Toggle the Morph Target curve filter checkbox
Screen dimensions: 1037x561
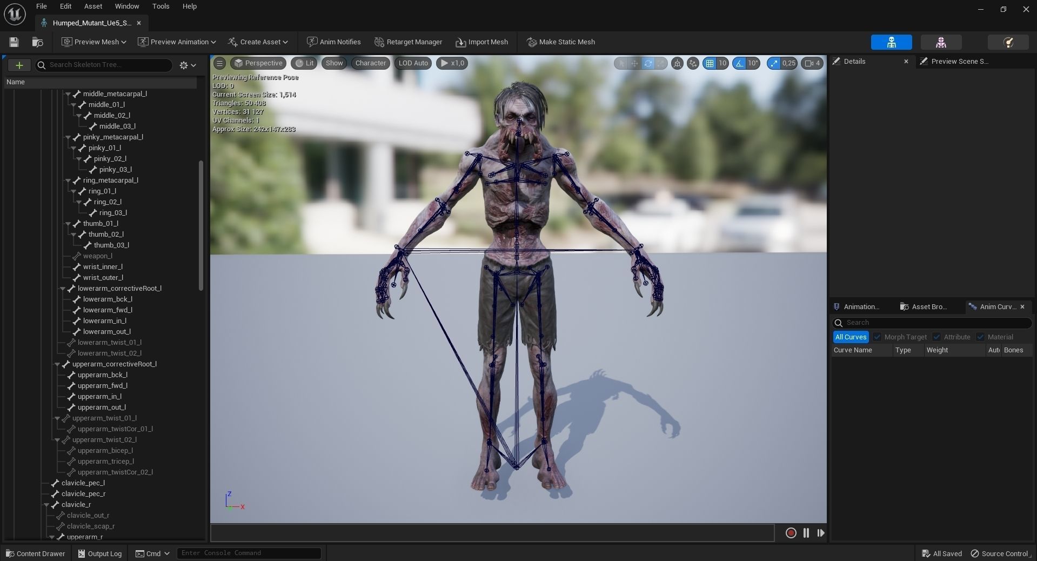tap(877, 337)
